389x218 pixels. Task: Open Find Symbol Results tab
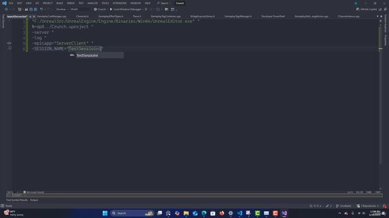pyautogui.click(x=17, y=200)
